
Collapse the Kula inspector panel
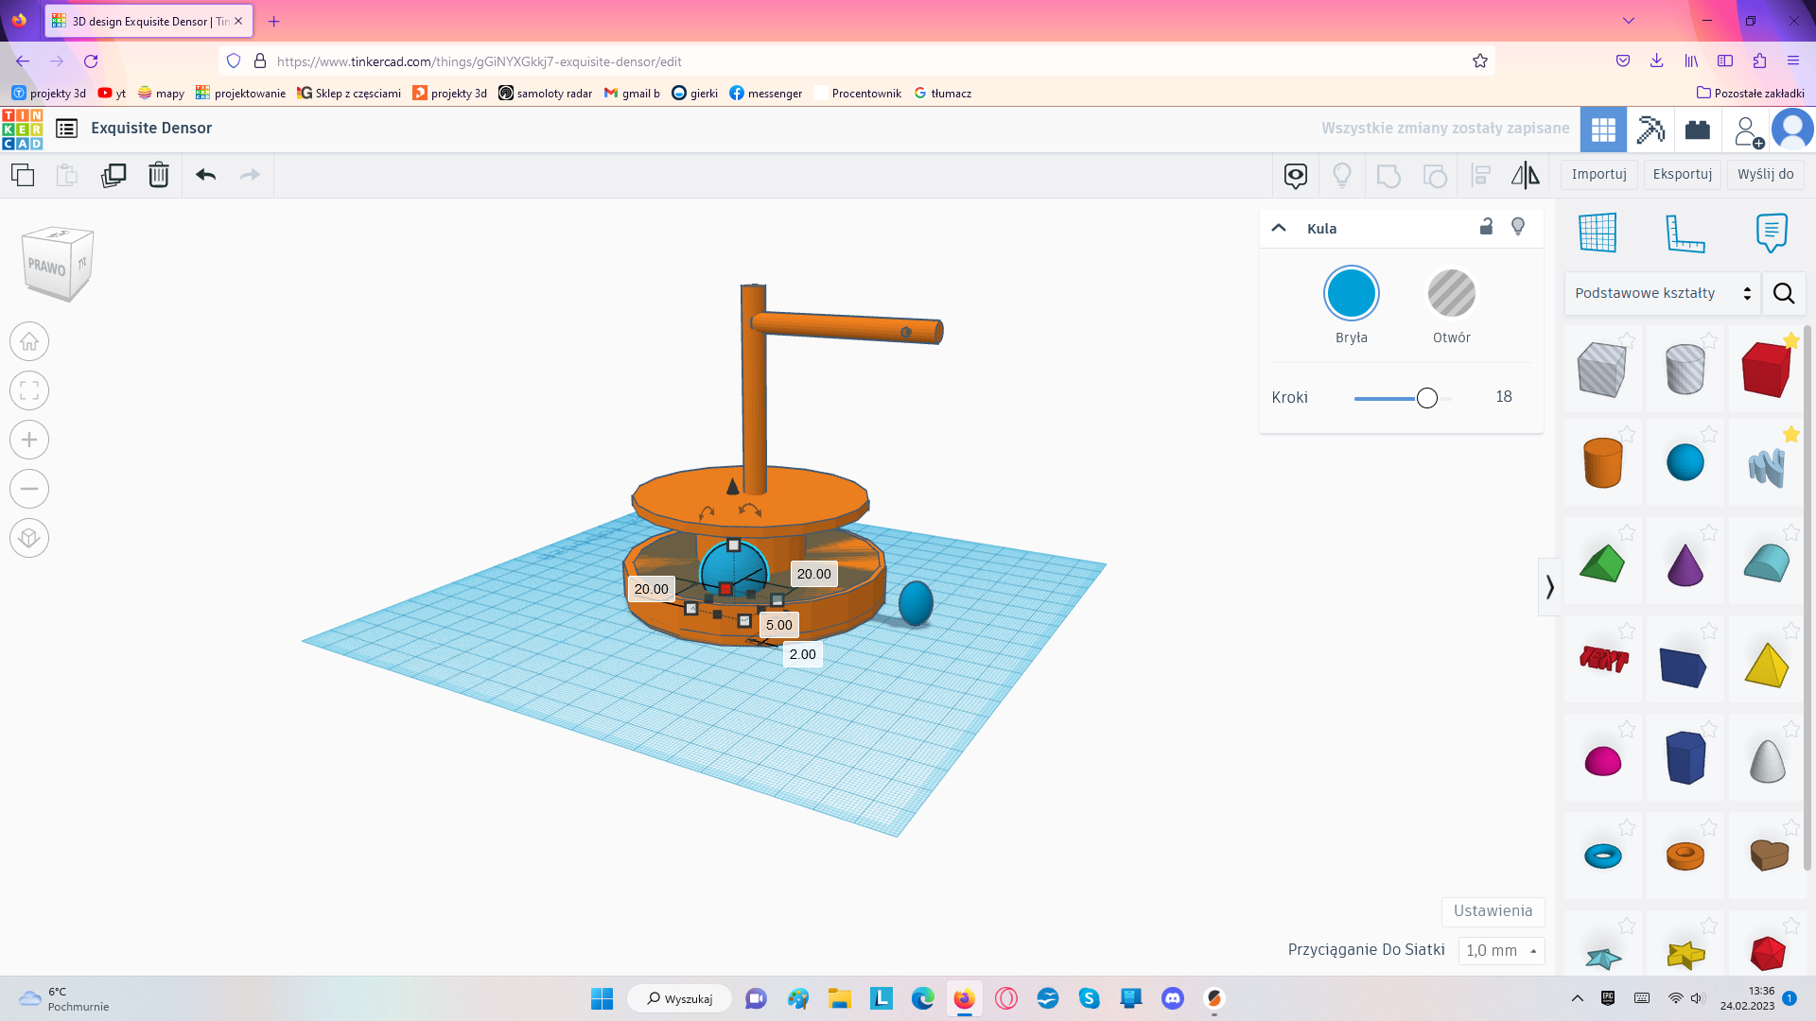coord(1279,228)
